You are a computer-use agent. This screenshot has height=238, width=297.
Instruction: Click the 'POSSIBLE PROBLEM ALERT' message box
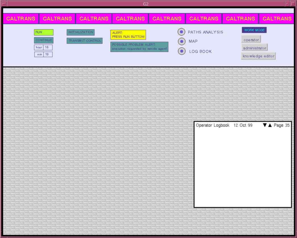[x=139, y=47]
